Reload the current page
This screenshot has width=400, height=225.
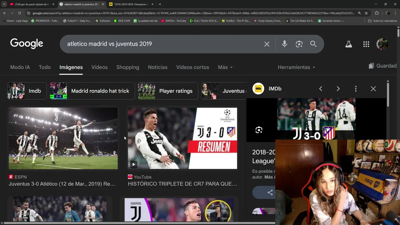pos(19,13)
